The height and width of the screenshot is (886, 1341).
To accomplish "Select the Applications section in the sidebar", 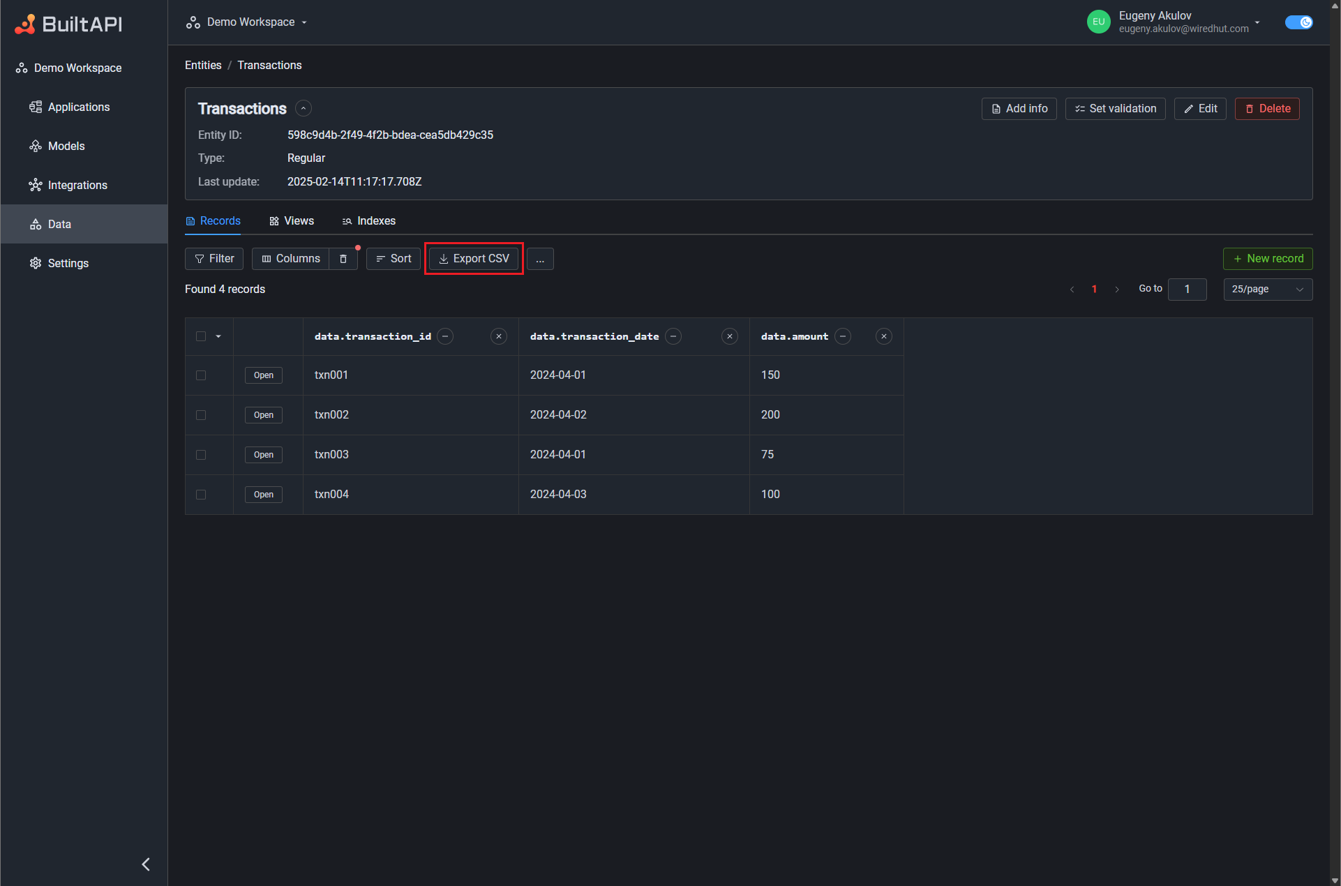I will [78, 107].
